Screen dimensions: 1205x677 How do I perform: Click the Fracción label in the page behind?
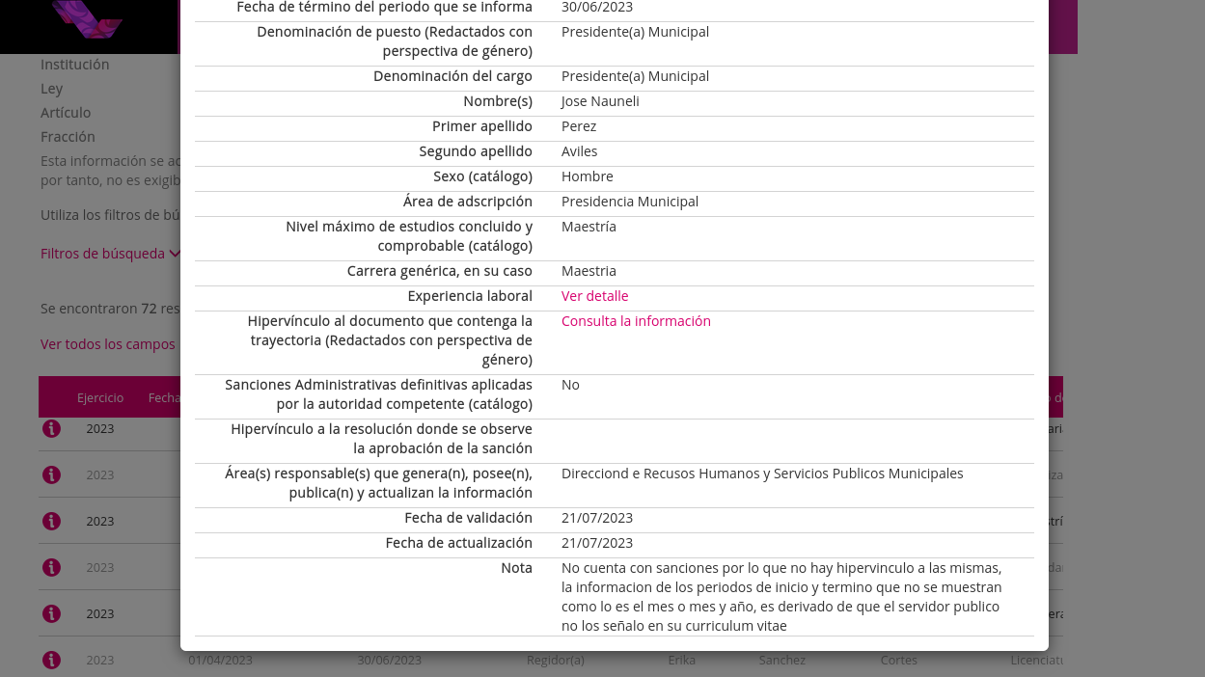tap(68, 137)
